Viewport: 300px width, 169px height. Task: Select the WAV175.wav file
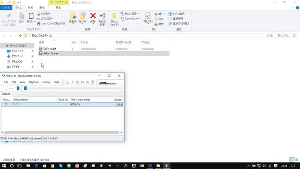(x=104, y=54)
